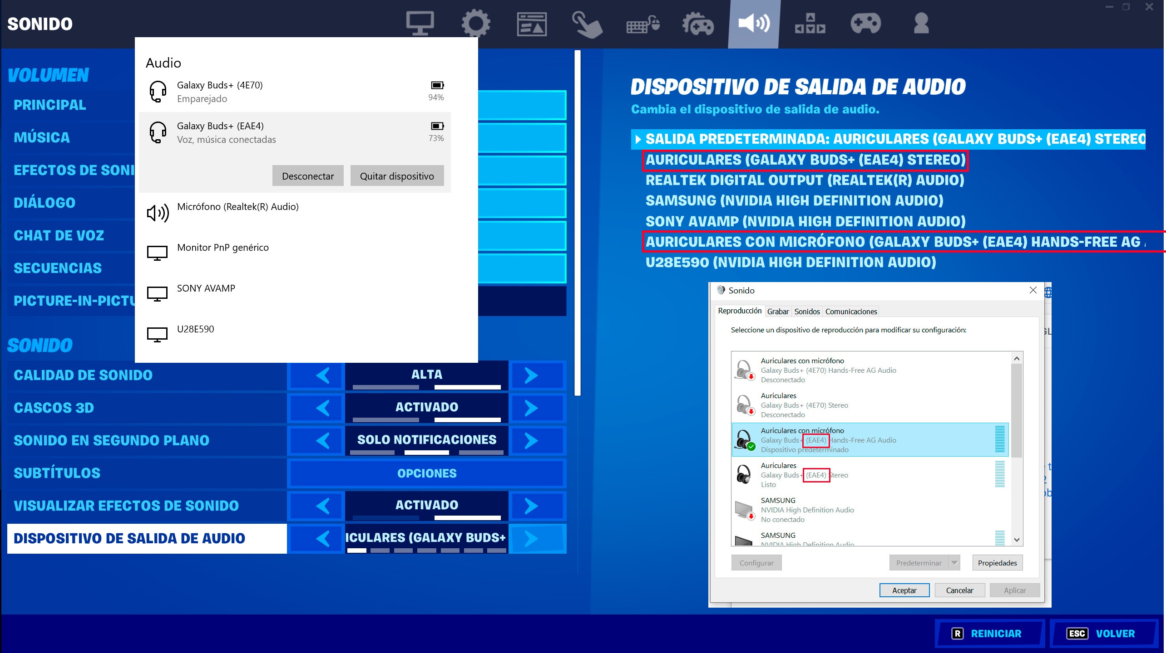1166x653 pixels.
Task: Toggle Visualizar Efectos de Sonido left arrow
Action: (323, 506)
